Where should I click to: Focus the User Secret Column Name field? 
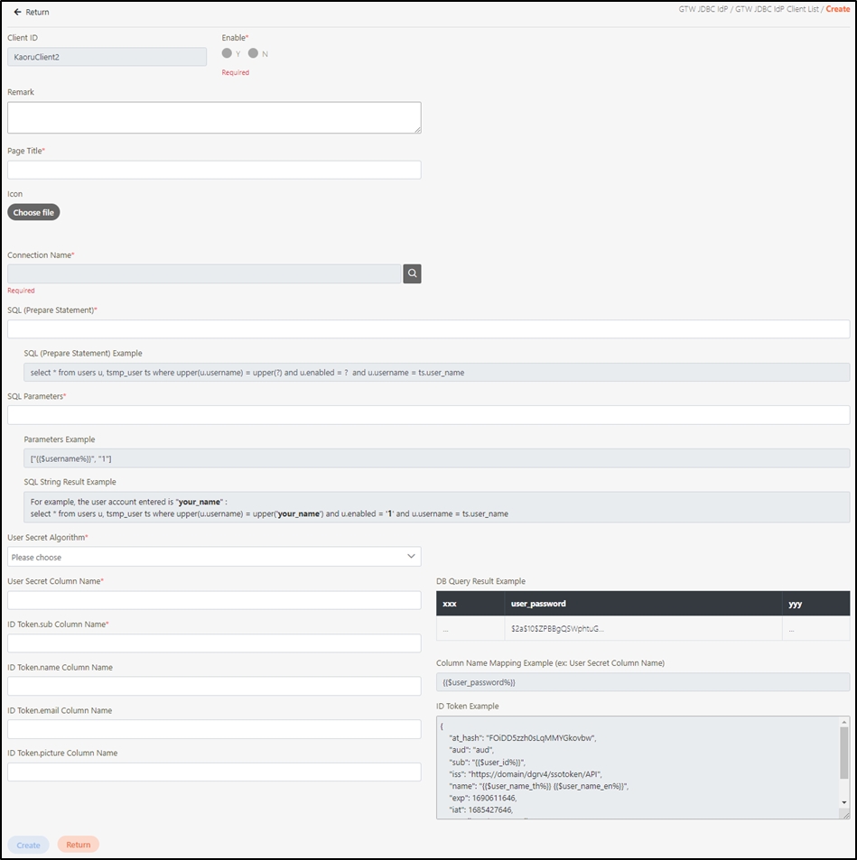[x=214, y=600]
